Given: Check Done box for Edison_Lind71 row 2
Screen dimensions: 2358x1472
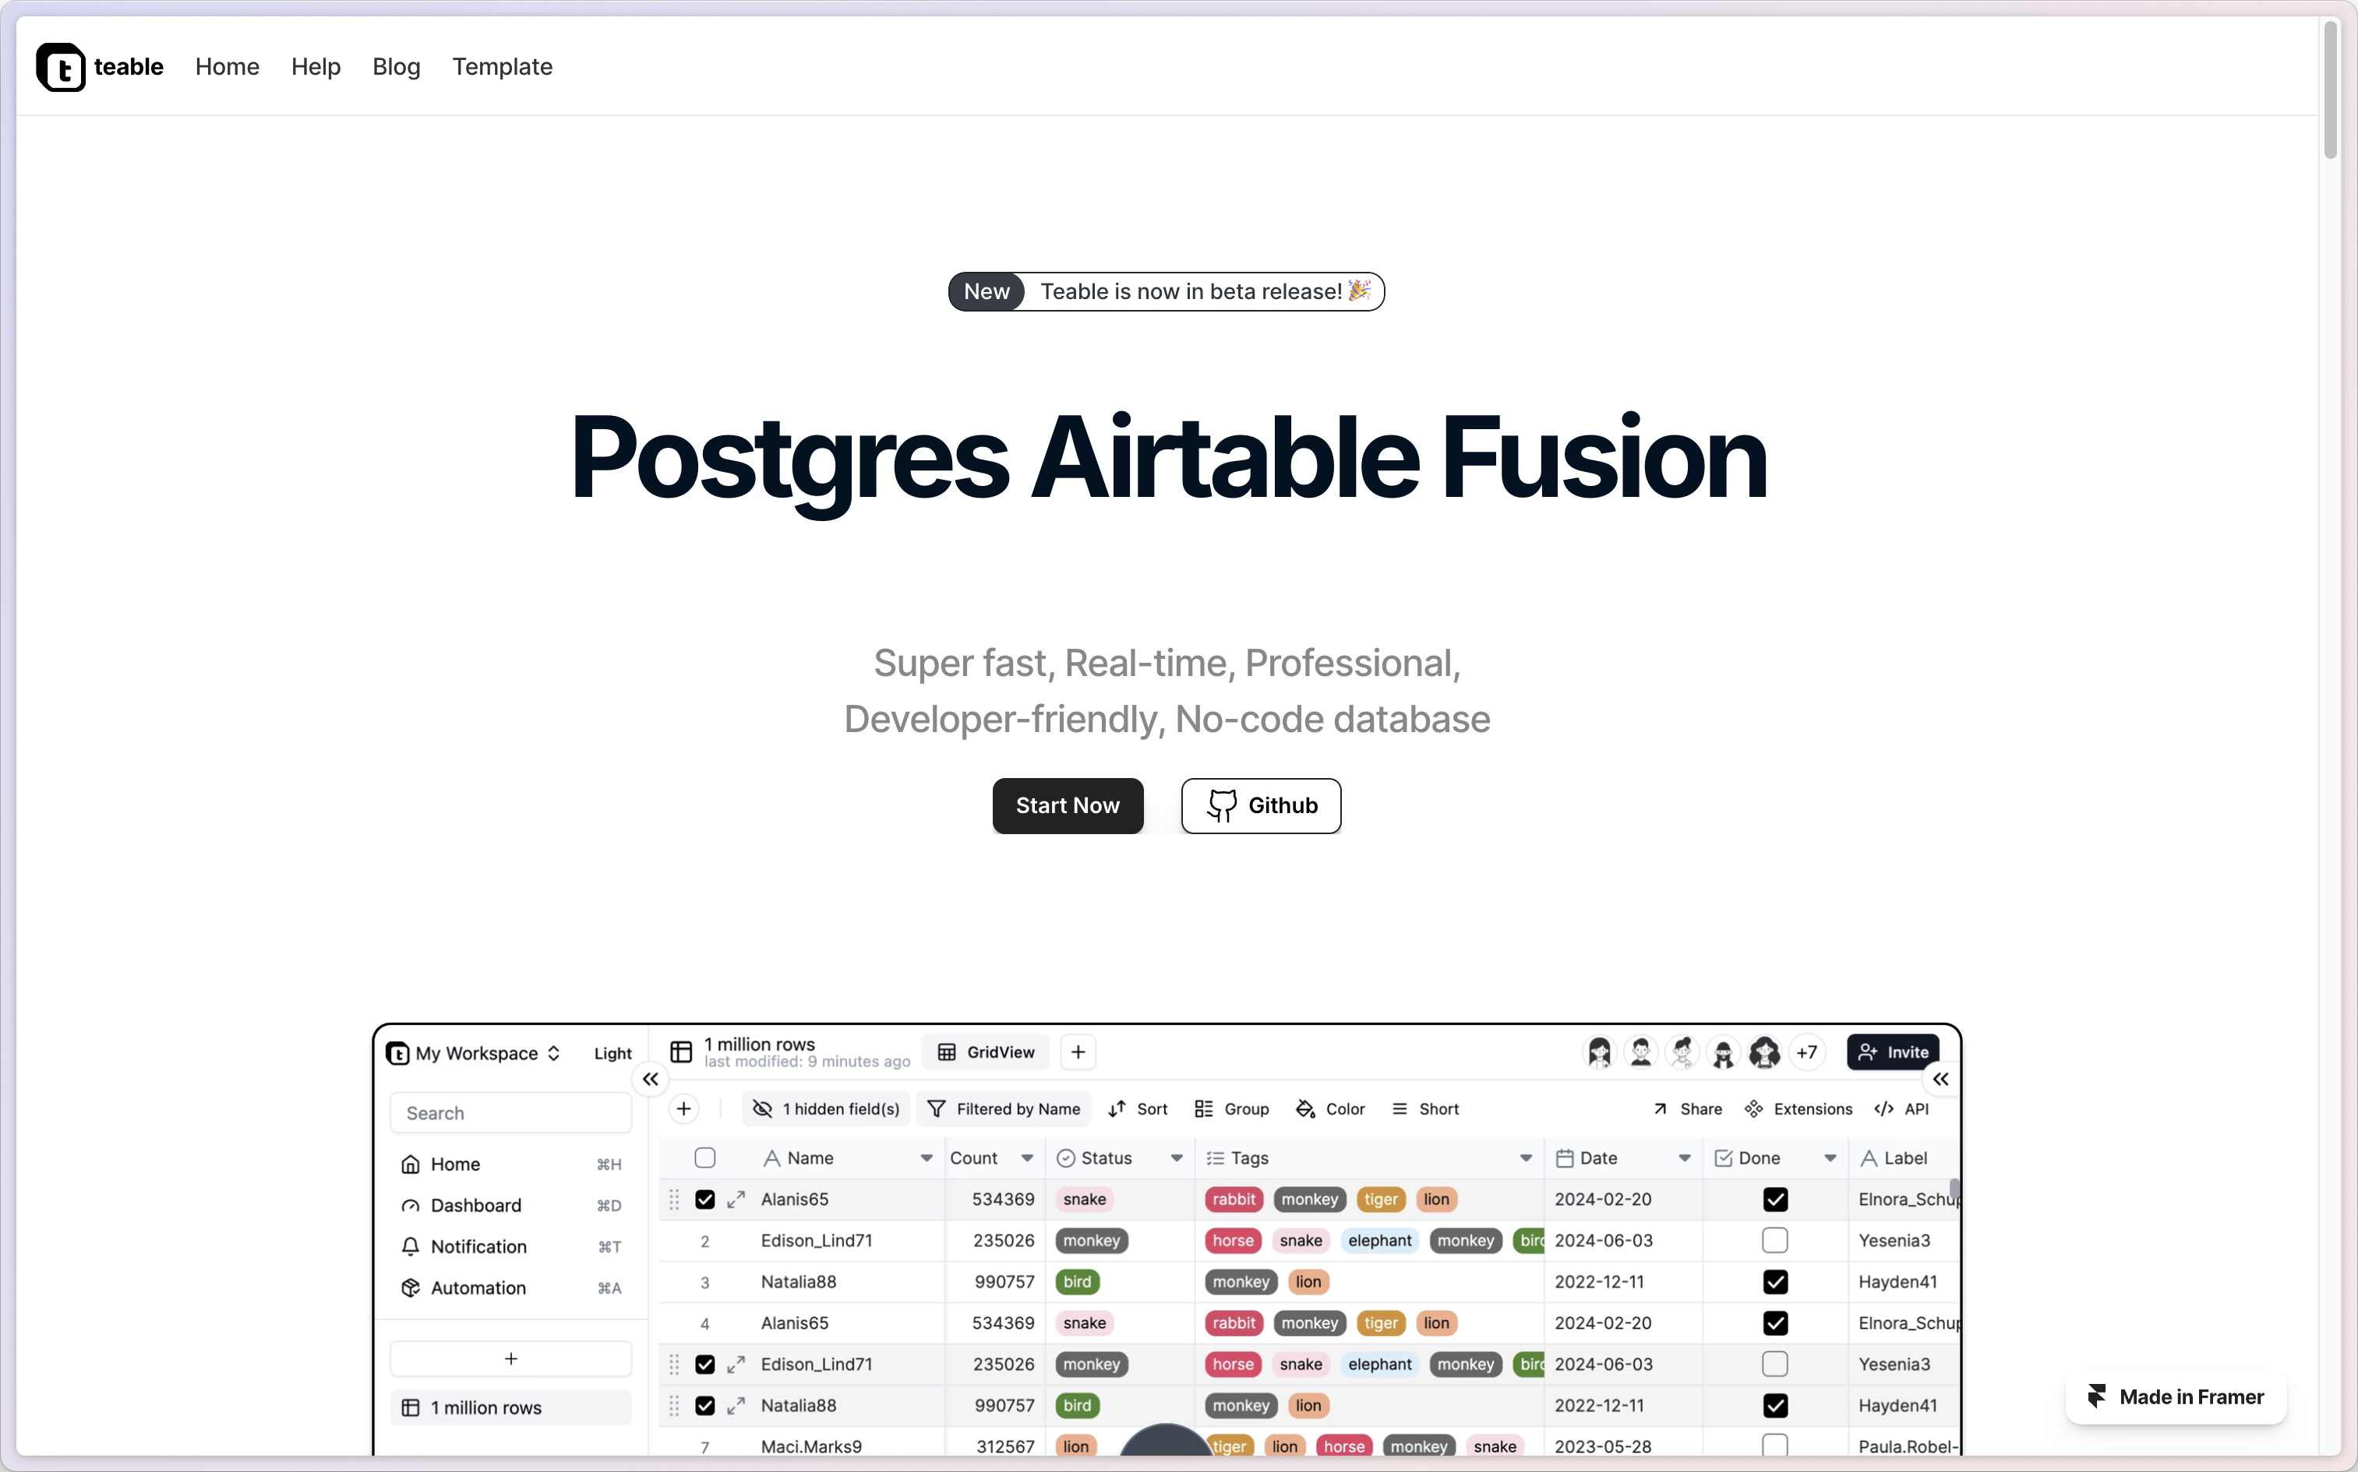Looking at the screenshot, I should pyautogui.click(x=1774, y=1240).
